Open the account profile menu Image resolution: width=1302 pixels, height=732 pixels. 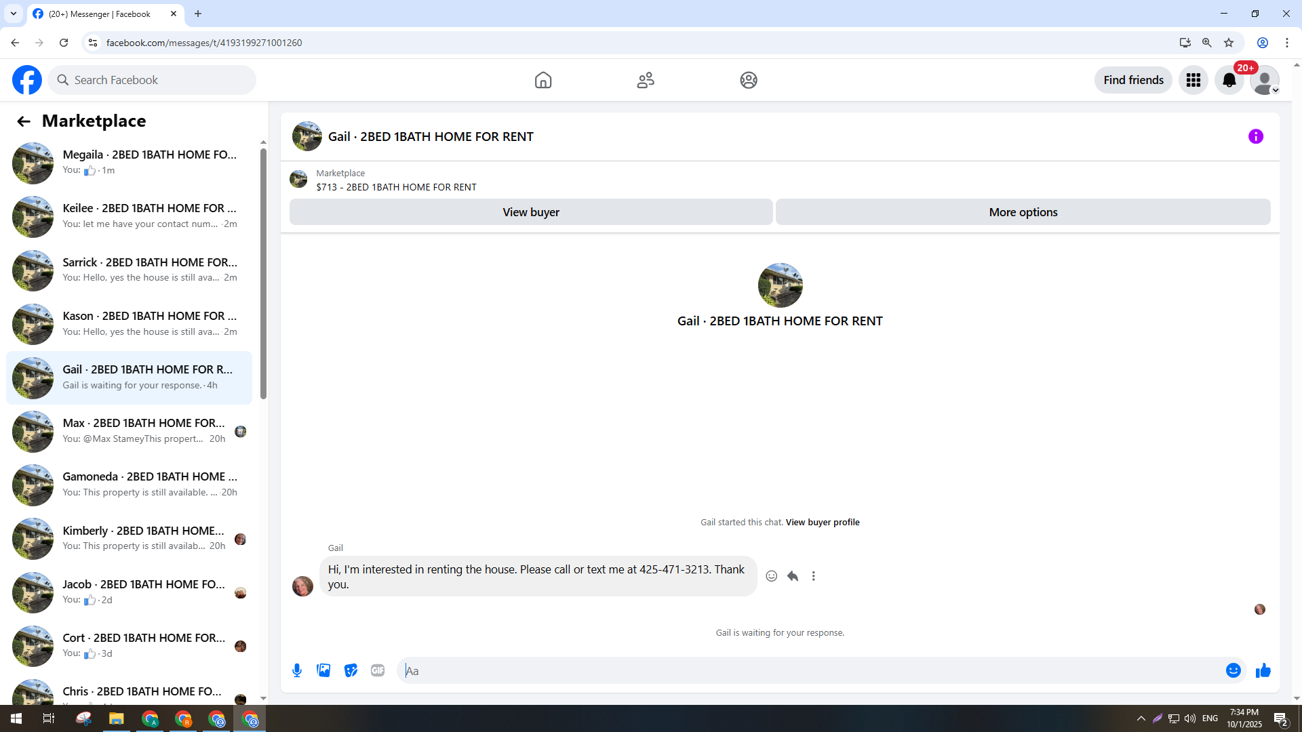click(1265, 80)
